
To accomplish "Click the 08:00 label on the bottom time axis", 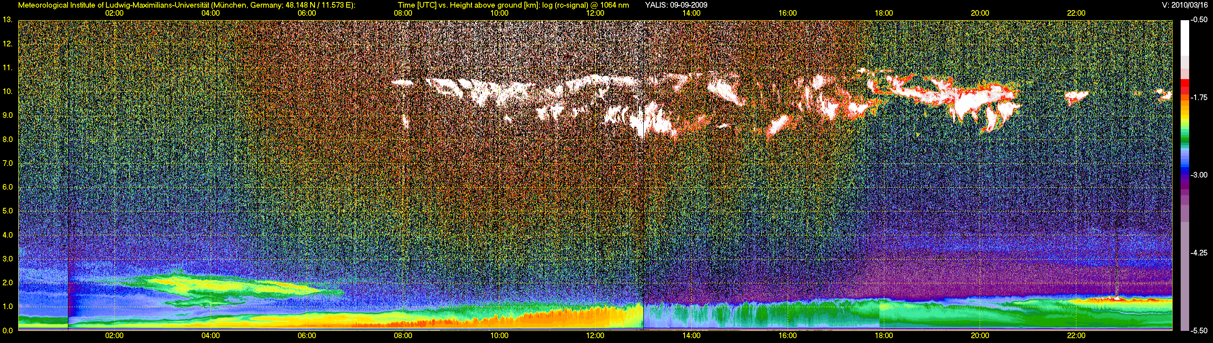I will 403,335.
